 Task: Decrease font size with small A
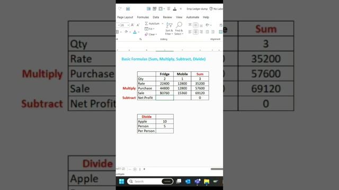tap(138, 25)
